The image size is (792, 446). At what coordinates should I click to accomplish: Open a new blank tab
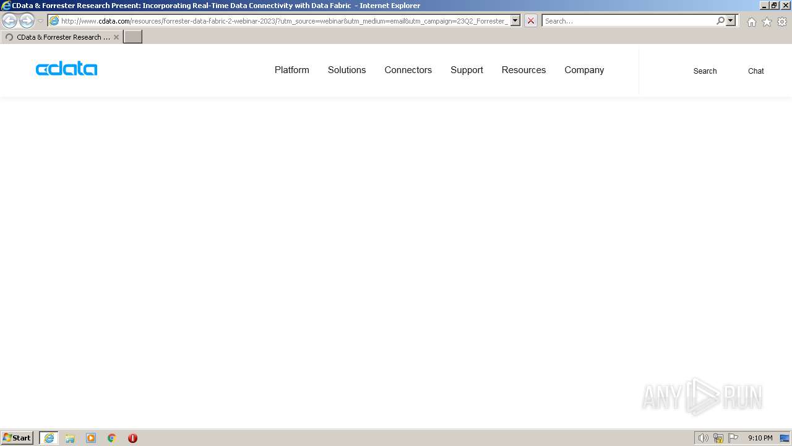133,37
